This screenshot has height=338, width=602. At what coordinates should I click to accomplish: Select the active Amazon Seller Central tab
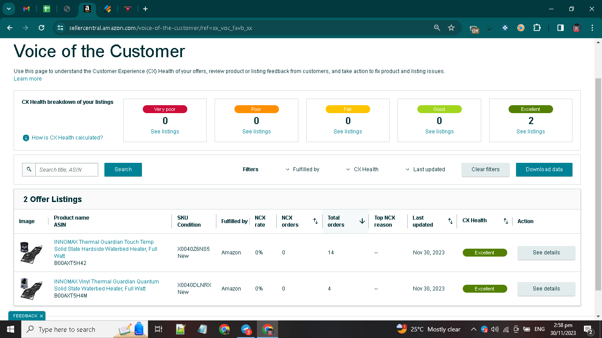(x=87, y=9)
